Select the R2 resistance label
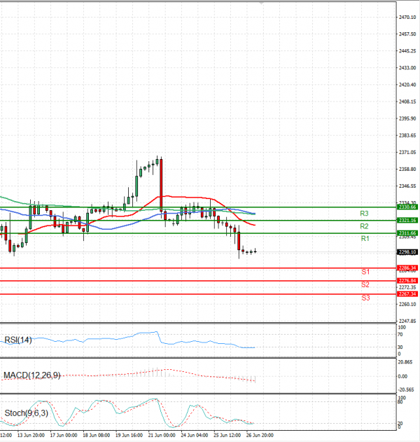 pos(364,226)
